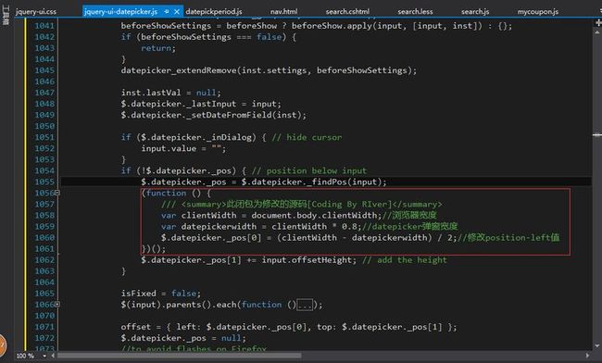Pin the jquery-ui-datepicker.js tab
This screenshot has height=363, width=602.
click(x=166, y=12)
